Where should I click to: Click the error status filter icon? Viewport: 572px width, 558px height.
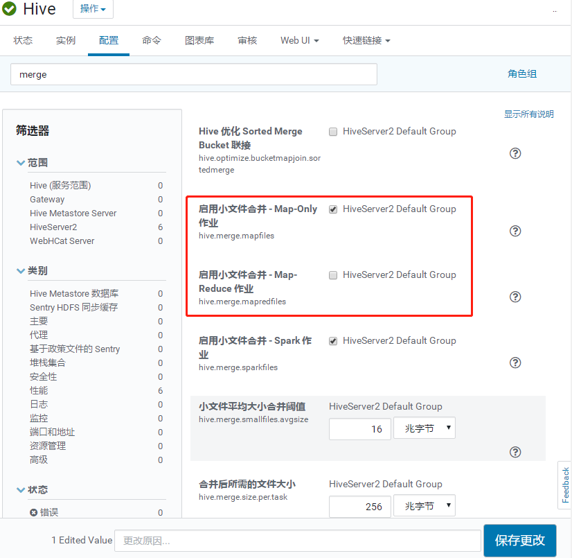pyautogui.click(x=33, y=512)
